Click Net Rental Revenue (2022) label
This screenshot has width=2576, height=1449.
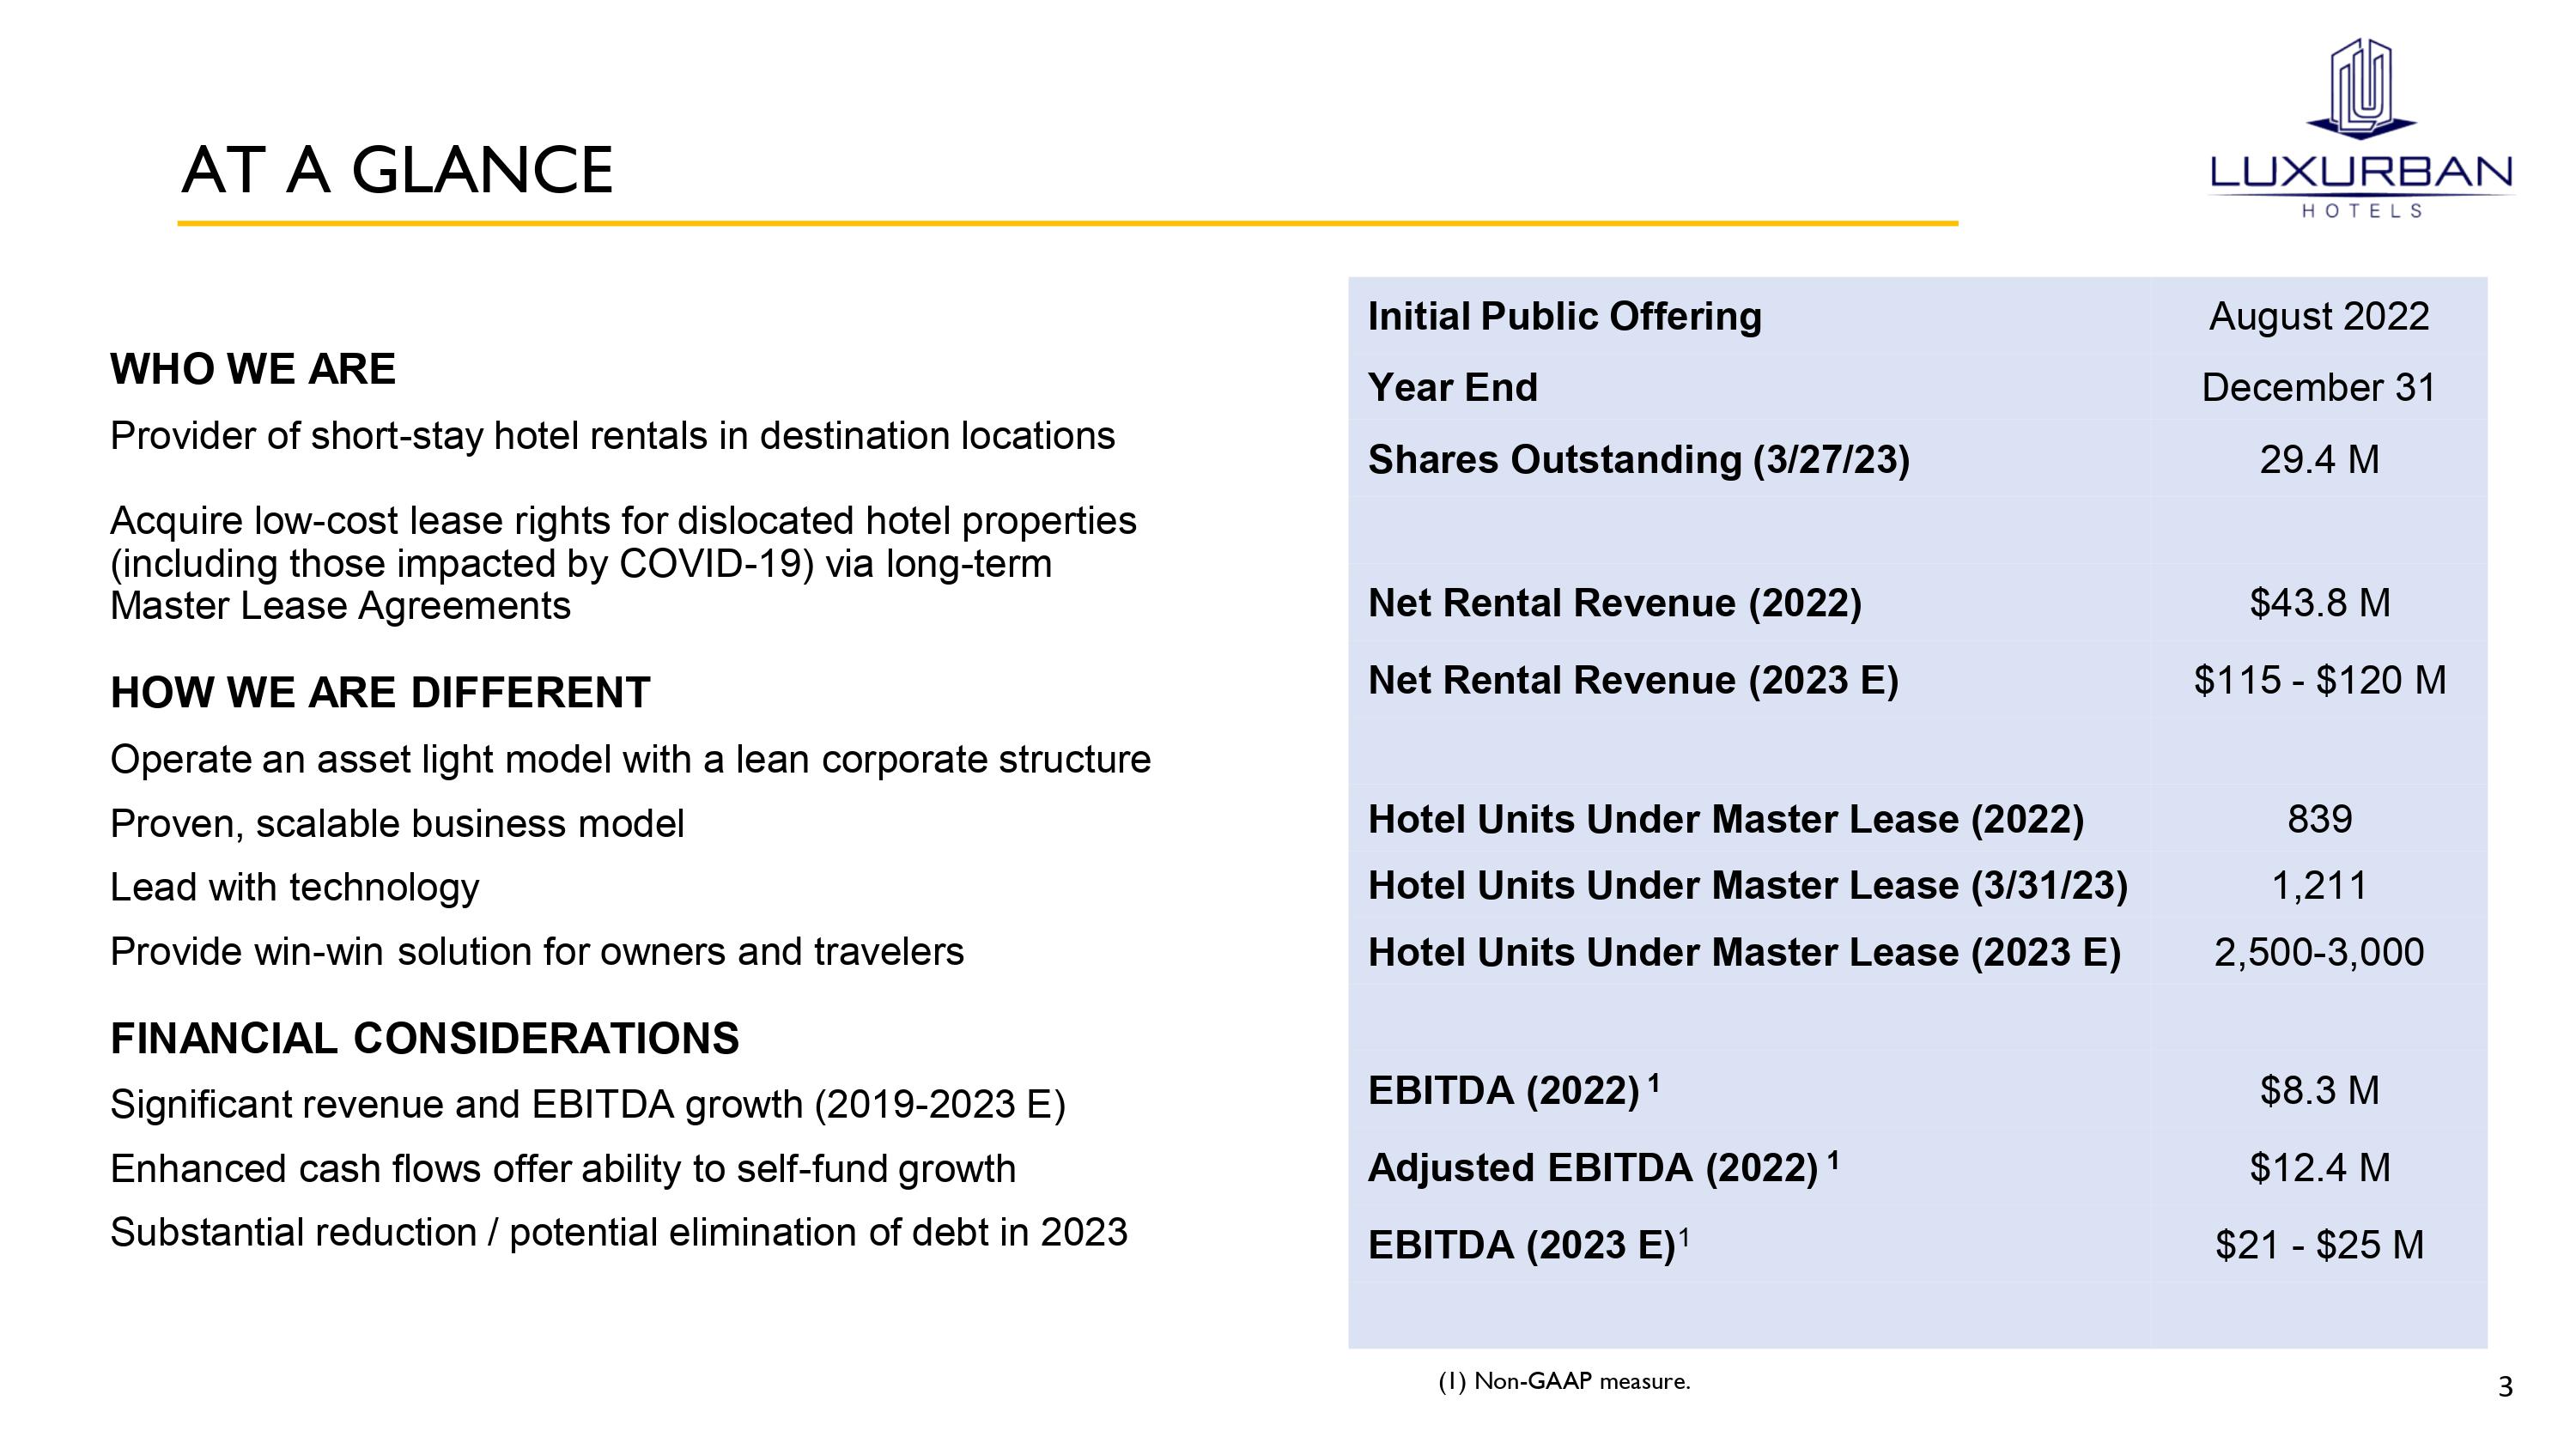coord(1614,603)
